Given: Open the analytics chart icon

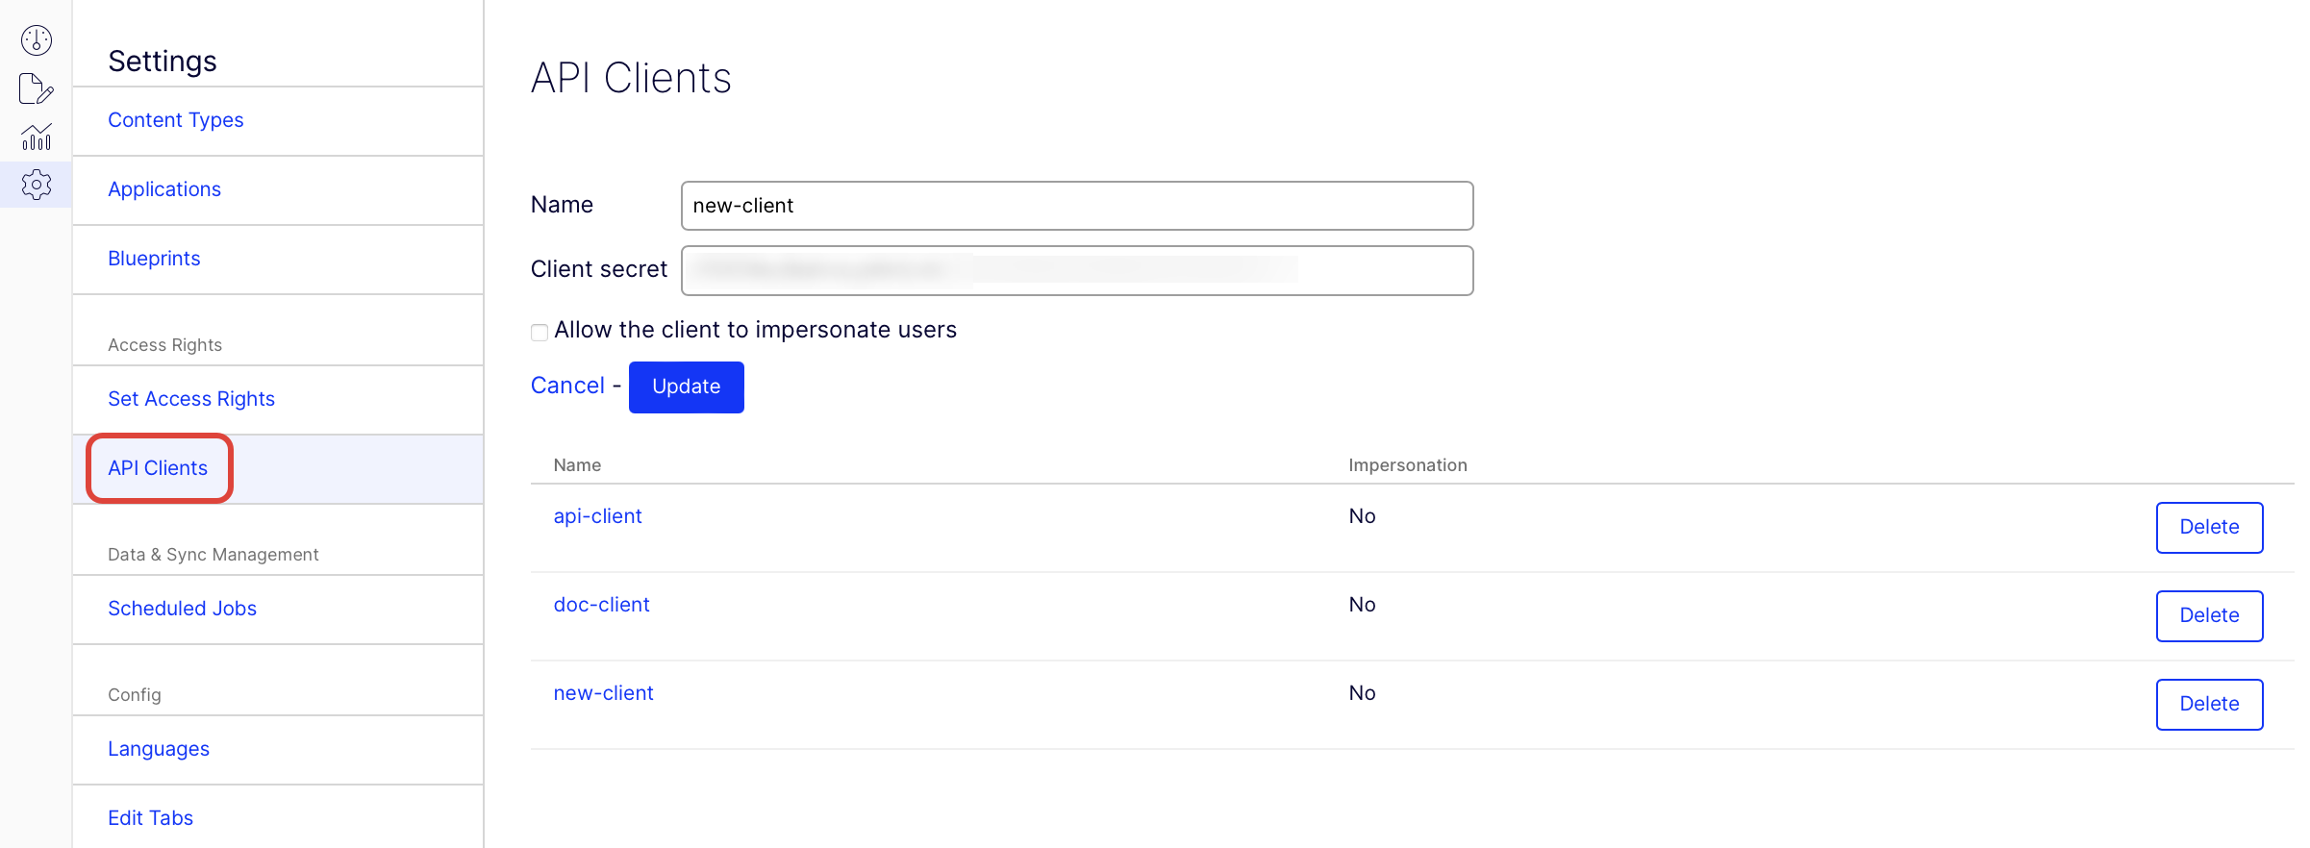Looking at the screenshot, I should pos(37,137).
